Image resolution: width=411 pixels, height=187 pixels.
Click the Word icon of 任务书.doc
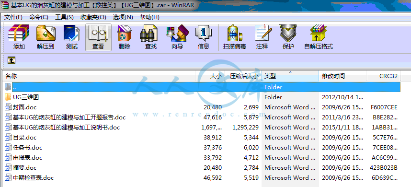pos(9,147)
